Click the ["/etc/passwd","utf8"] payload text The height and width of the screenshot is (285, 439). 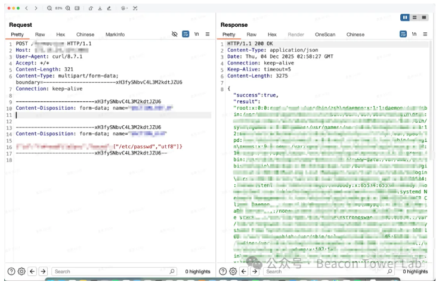point(148,147)
